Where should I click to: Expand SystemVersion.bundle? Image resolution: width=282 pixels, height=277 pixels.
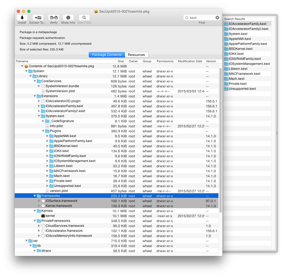pyautogui.click(x=39, y=86)
